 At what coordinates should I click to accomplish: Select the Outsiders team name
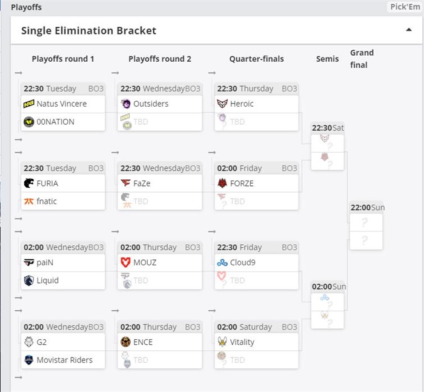(x=151, y=104)
